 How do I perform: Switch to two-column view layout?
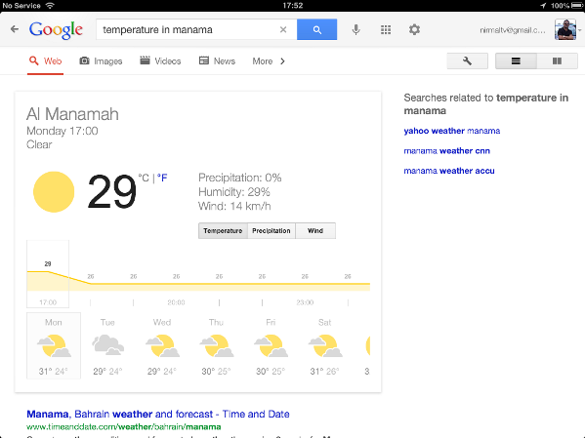click(x=557, y=60)
